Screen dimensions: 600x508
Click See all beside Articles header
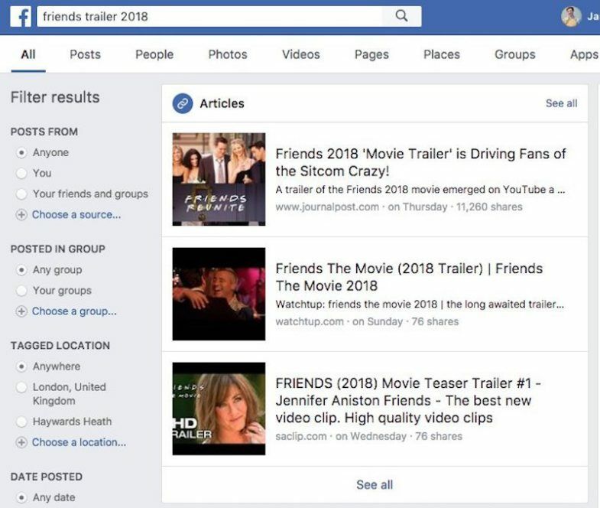(561, 103)
